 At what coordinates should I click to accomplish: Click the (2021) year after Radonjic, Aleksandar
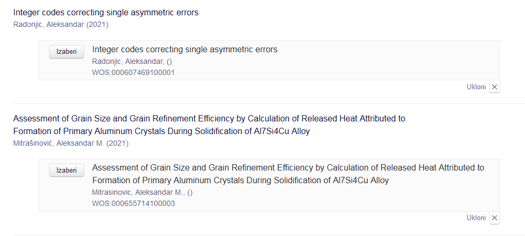[x=98, y=24]
